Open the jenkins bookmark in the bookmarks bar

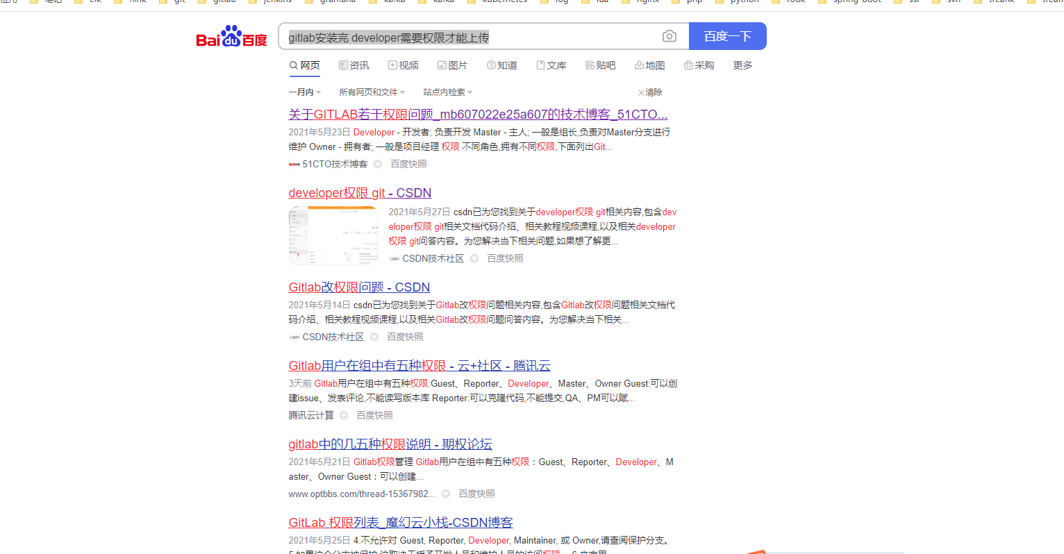click(278, 2)
